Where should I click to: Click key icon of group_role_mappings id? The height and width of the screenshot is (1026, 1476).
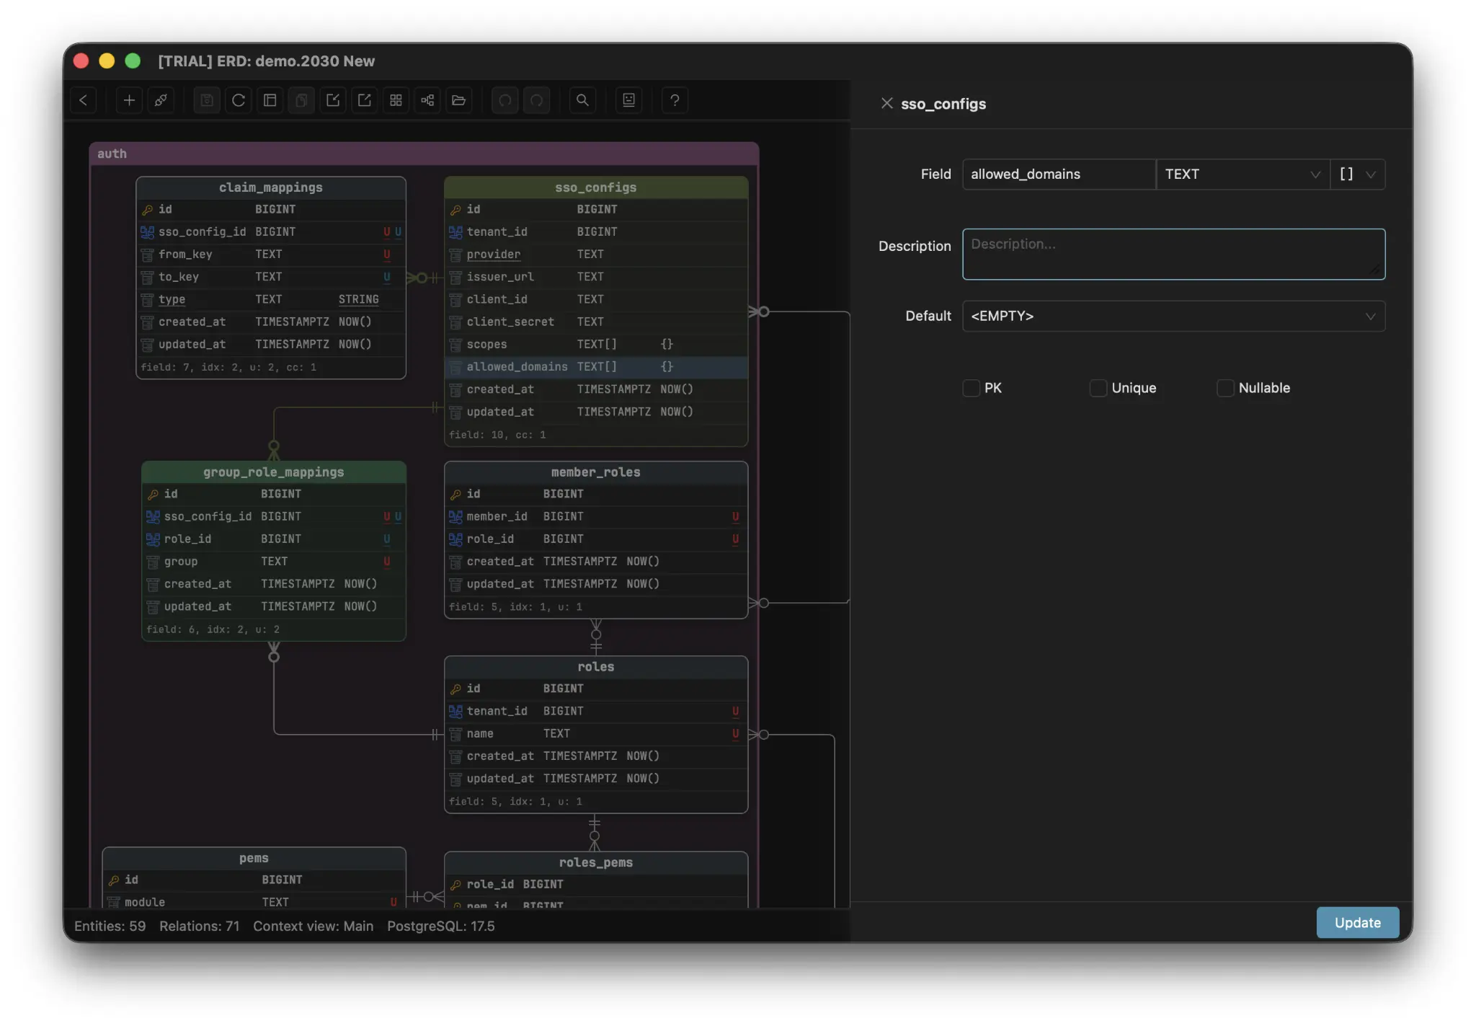click(x=153, y=495)
